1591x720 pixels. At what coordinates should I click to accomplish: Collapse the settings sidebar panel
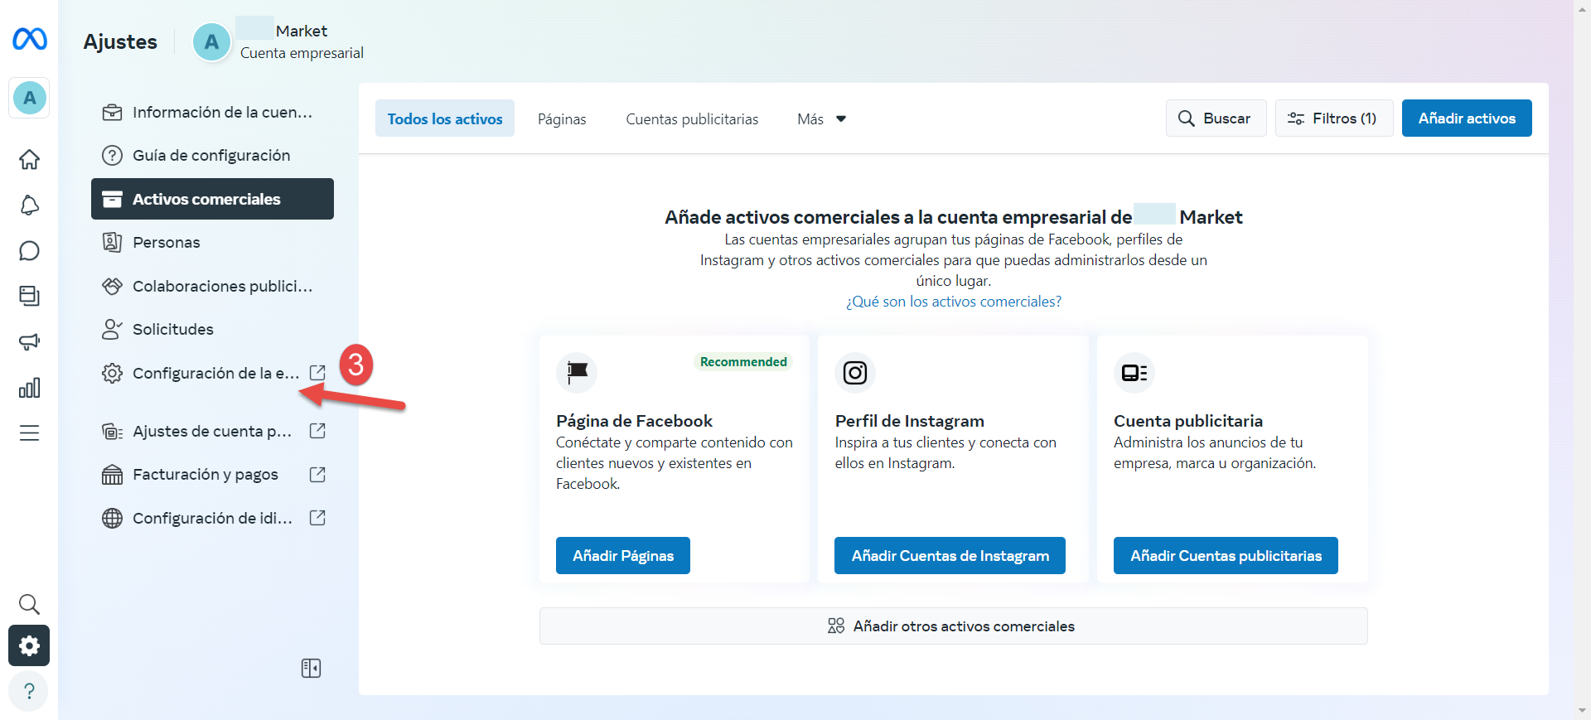point(311,668)
